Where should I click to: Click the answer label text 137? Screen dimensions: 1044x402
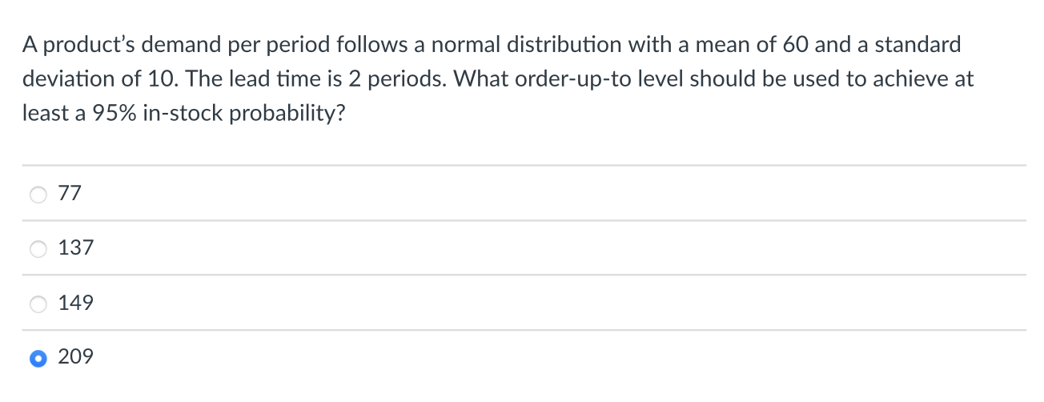(76, 248)
